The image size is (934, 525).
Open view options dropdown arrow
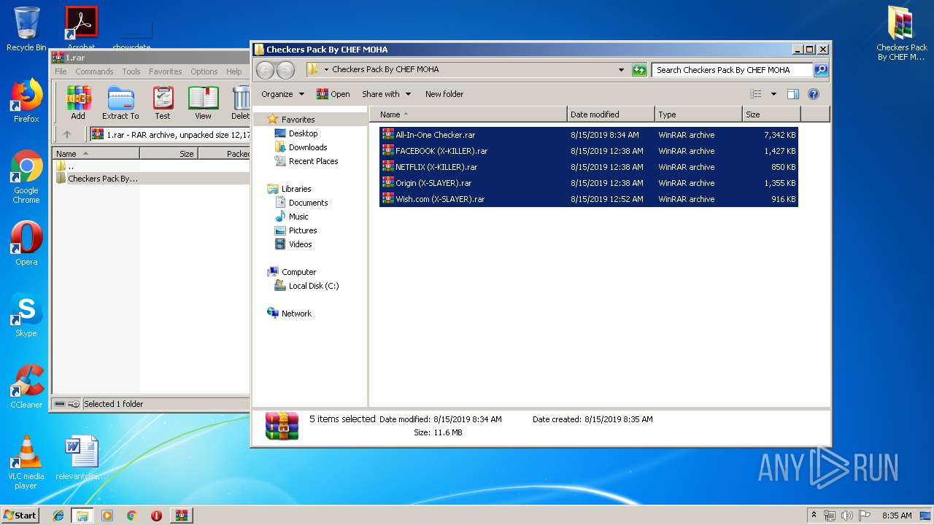click(773, 94)
